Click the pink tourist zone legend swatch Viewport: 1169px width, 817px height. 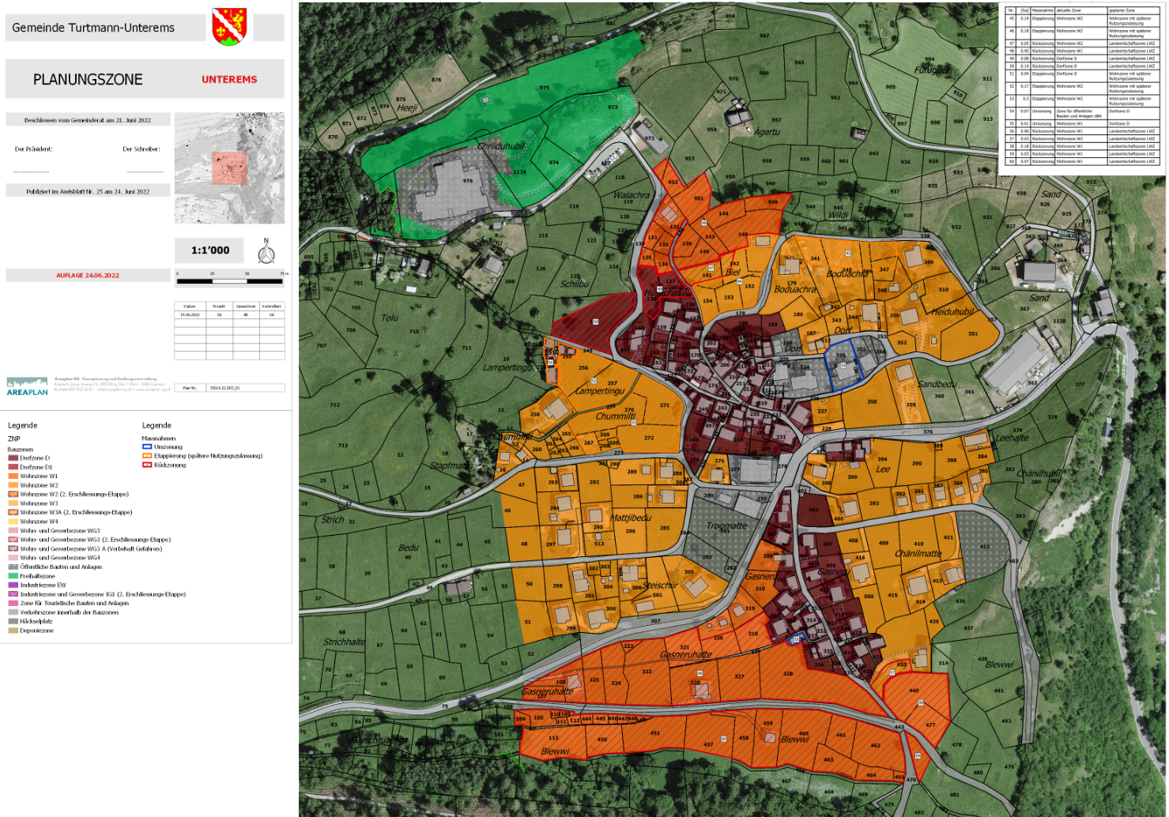(x=13, y=604)
